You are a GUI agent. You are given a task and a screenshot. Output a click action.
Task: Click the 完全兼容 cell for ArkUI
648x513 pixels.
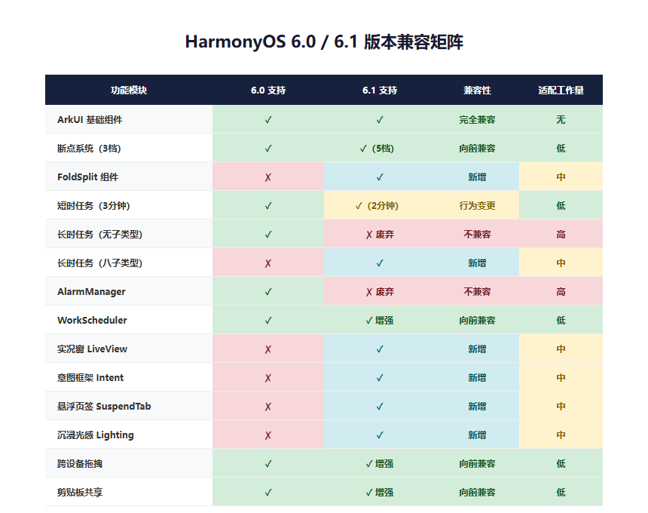(477, 119)
